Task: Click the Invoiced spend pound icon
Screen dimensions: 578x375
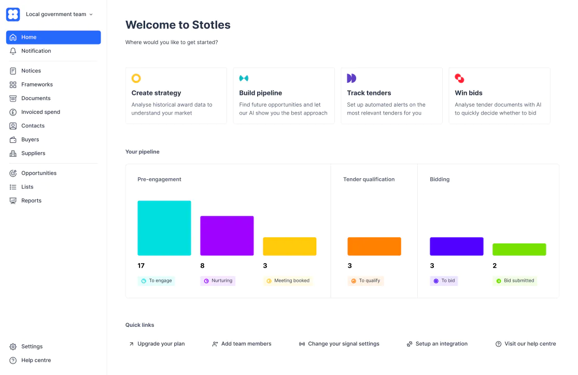Action: point(13,112)
